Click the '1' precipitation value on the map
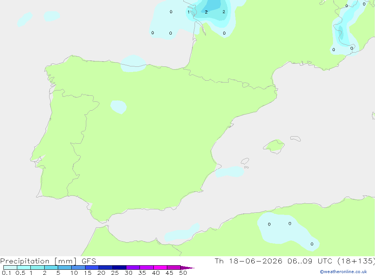 click(189, 12)
